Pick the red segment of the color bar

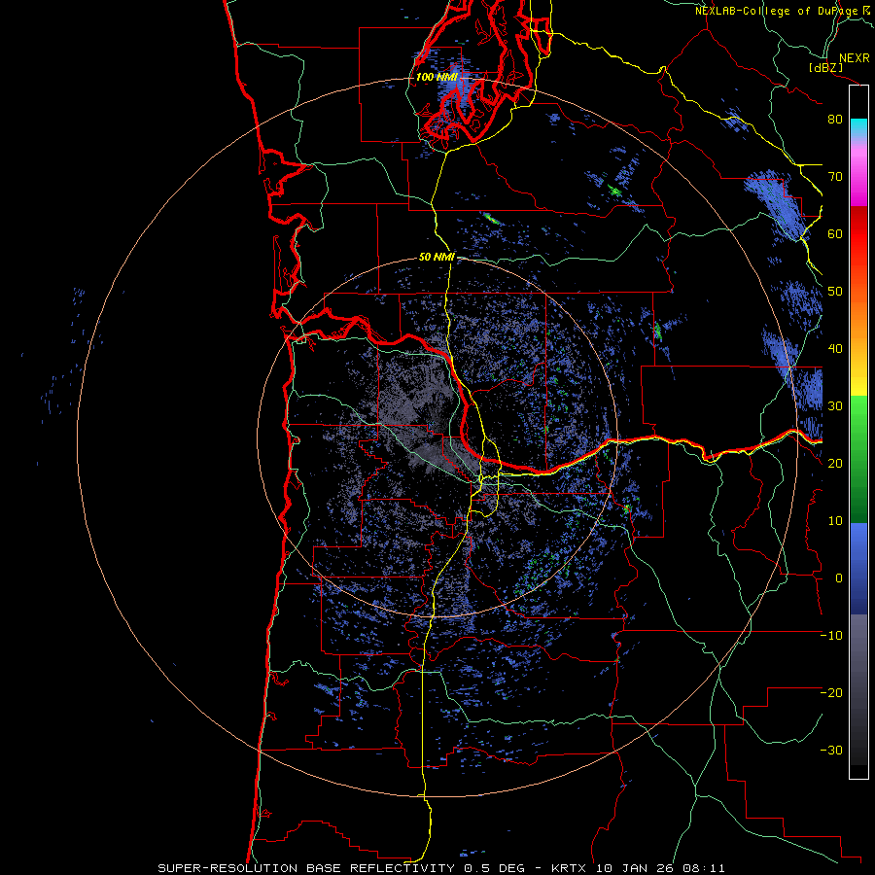[x=858, y=234]
